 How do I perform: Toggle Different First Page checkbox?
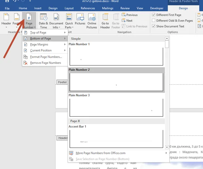[x=154, y=15]
